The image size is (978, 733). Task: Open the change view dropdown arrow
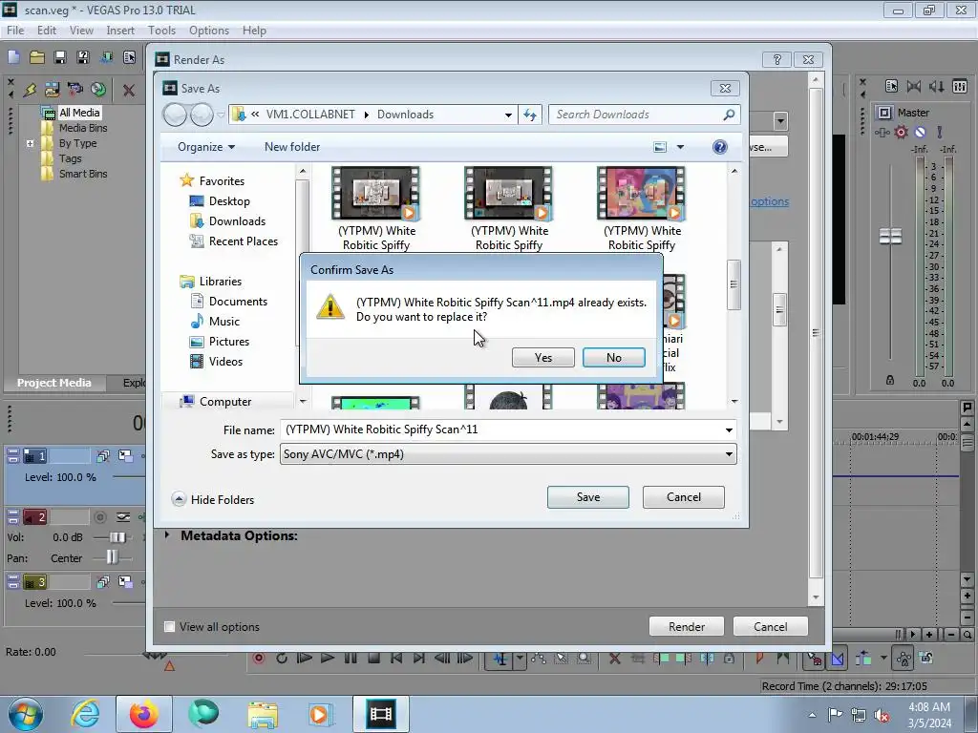680,147
